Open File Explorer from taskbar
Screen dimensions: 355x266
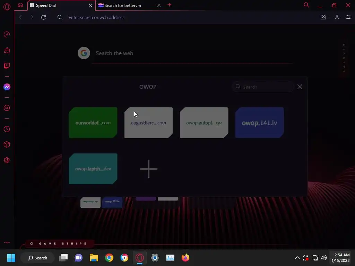94,258
